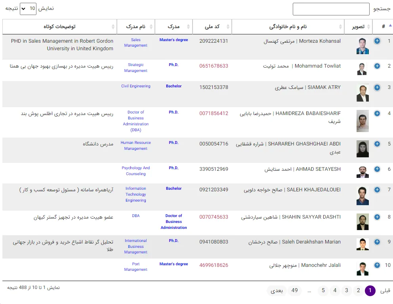Click the Port Management degree name

[136, 267]
